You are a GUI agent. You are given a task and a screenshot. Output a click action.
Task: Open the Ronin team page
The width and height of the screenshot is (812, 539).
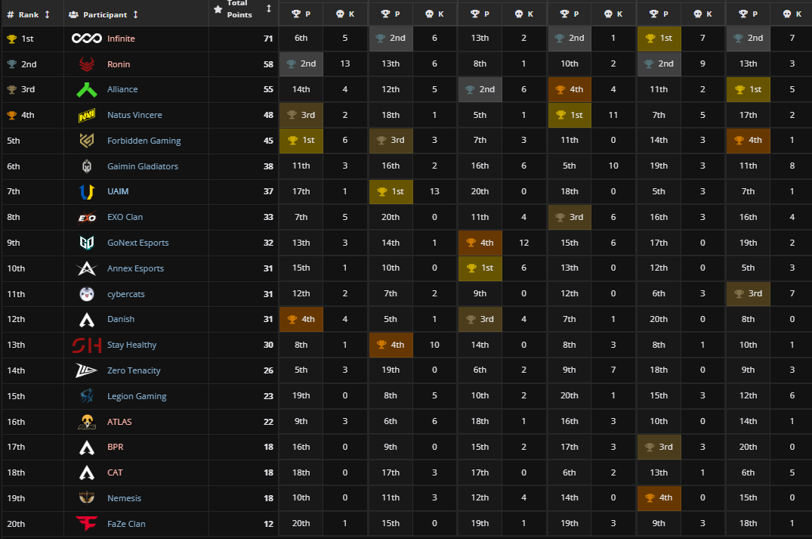click(x=119, y=64)
